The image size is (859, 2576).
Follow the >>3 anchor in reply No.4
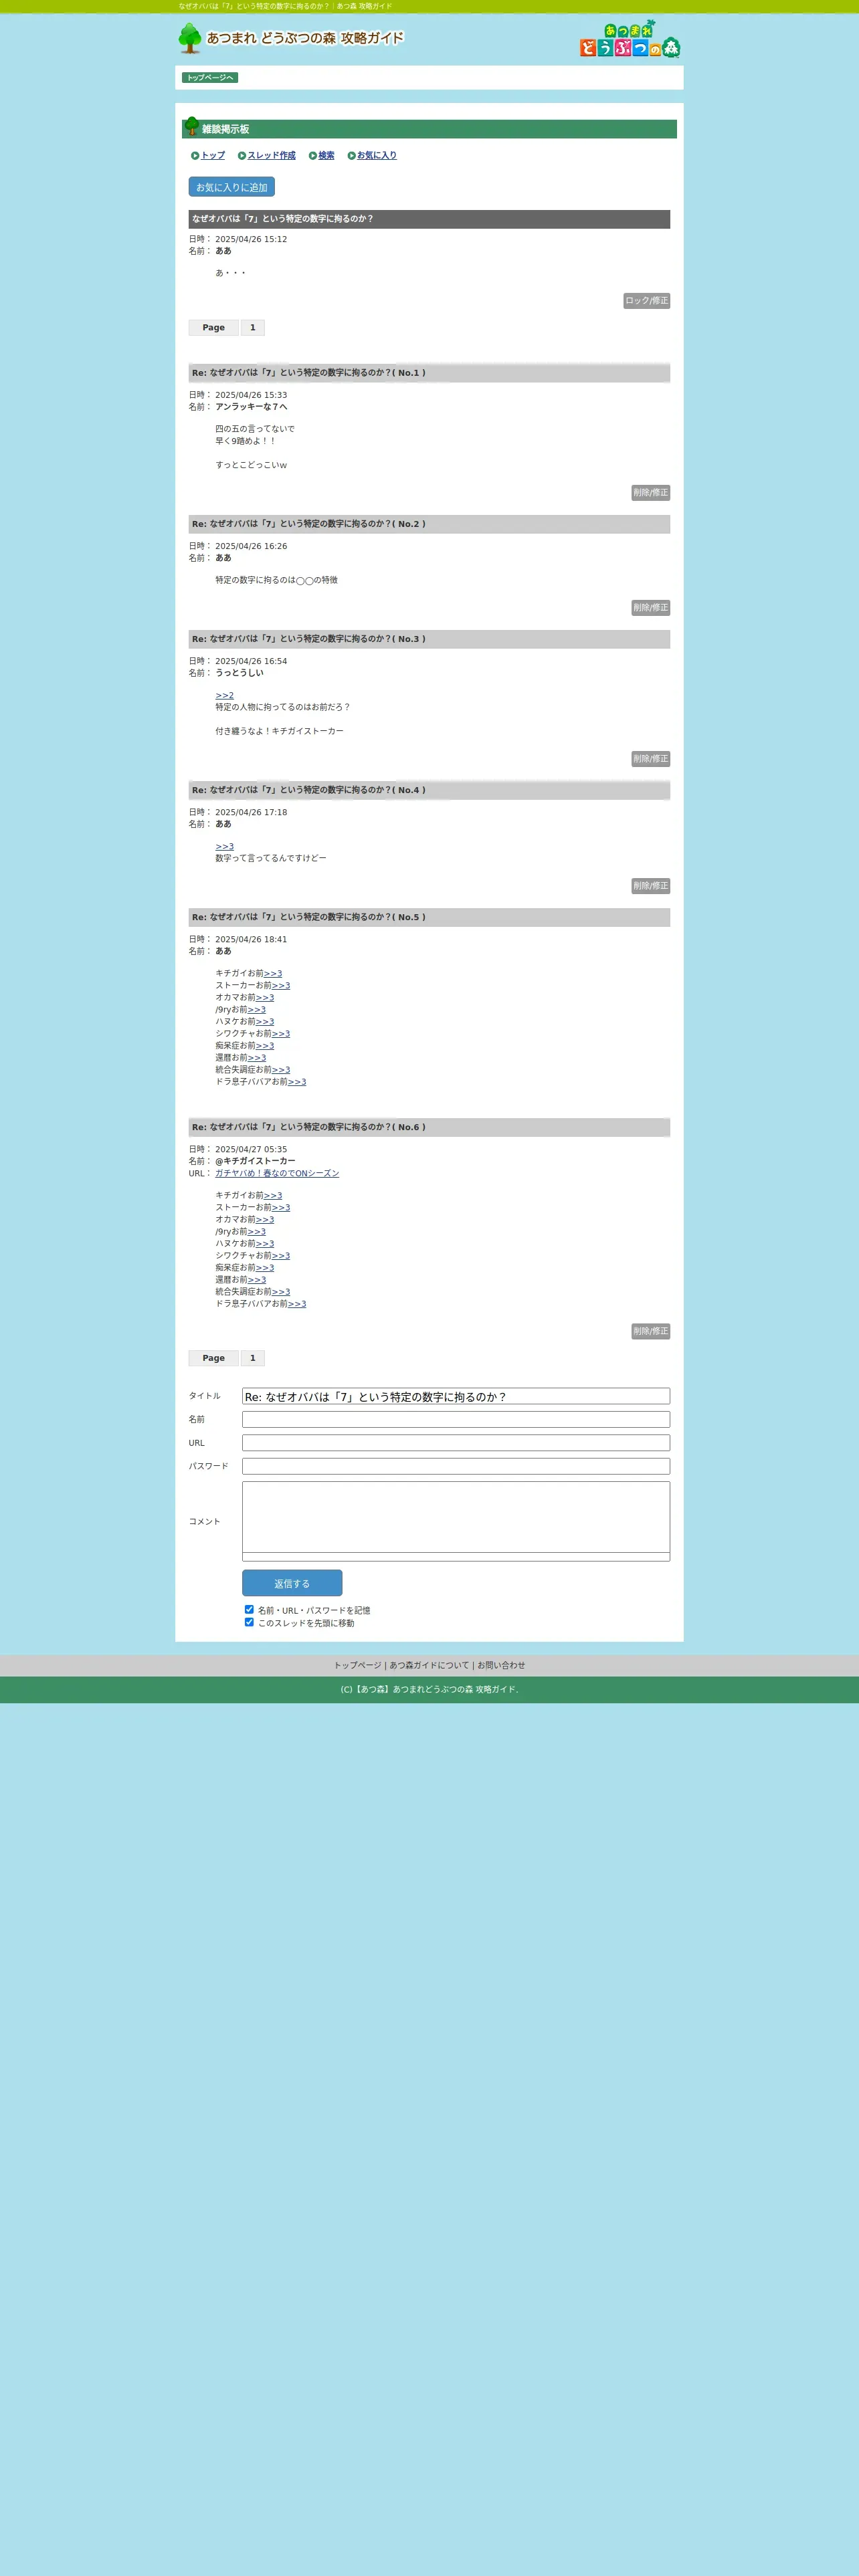[x=225, y=847]
